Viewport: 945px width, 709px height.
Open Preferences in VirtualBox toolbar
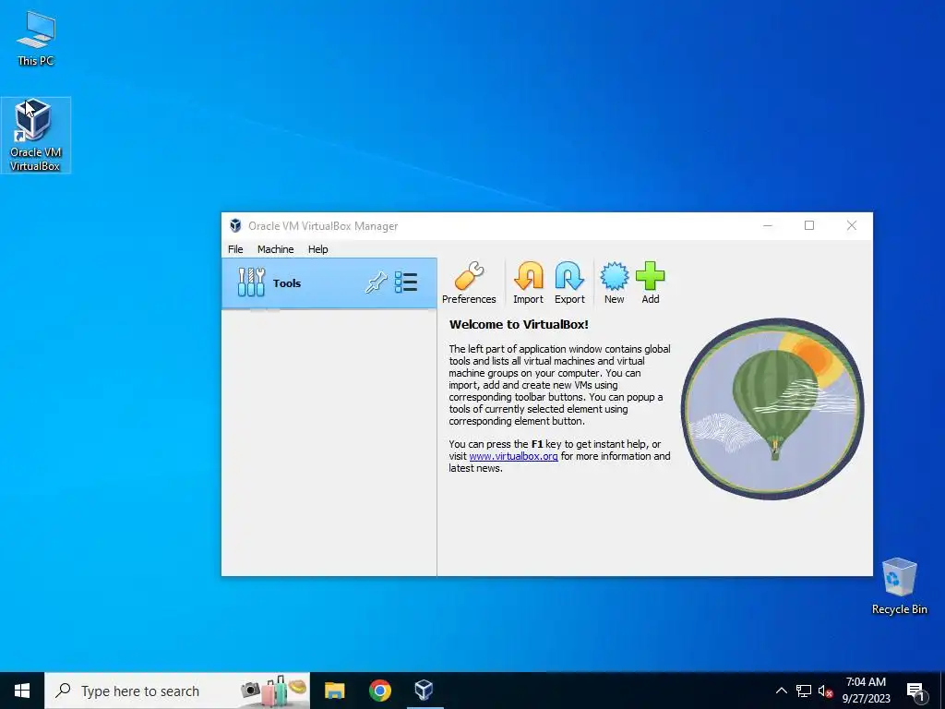[x=469, y=282]
